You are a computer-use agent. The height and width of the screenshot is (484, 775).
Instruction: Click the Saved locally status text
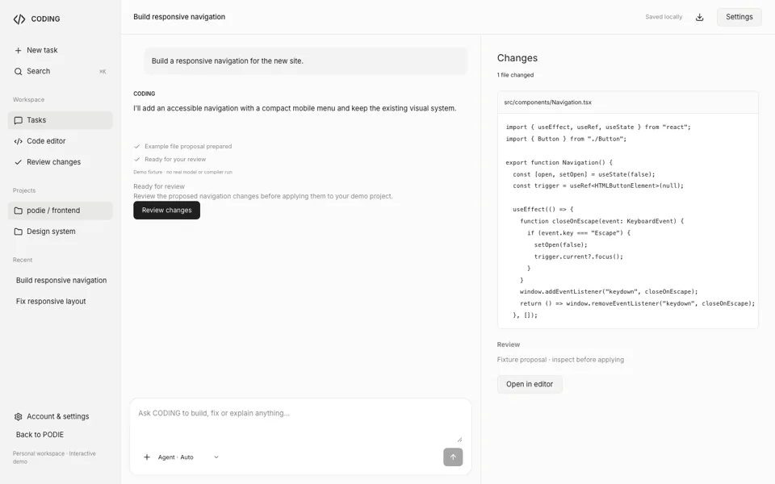(x=664, y=17)
